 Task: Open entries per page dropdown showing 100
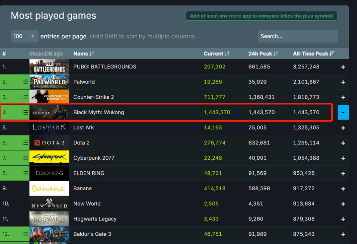[24, 36]
